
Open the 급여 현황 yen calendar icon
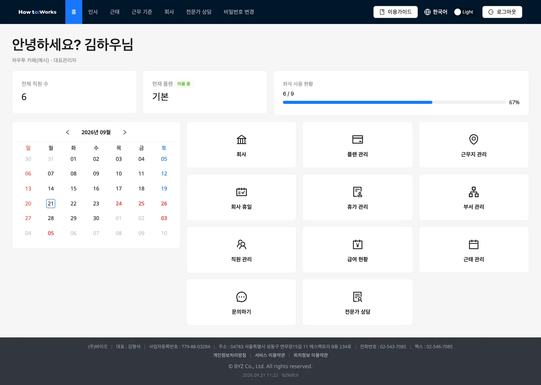point(357,244)
